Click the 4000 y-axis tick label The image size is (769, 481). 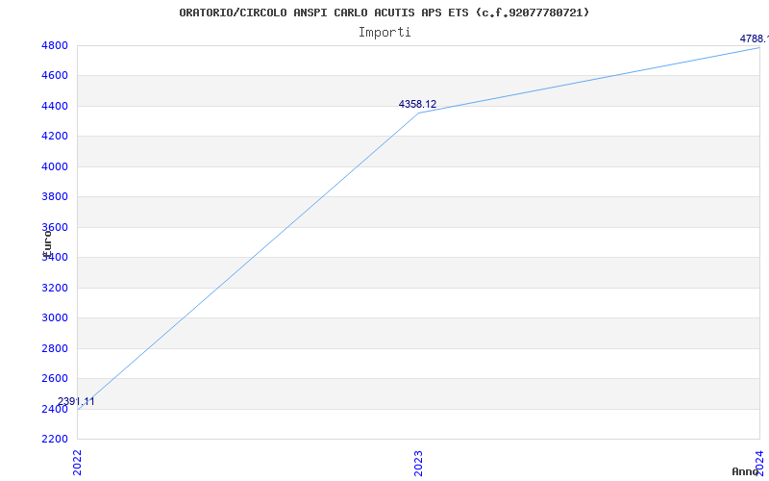click(55, 166)
